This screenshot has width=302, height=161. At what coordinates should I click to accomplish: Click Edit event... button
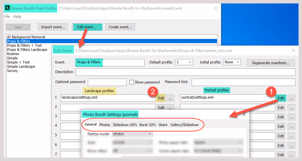(87, 27)
